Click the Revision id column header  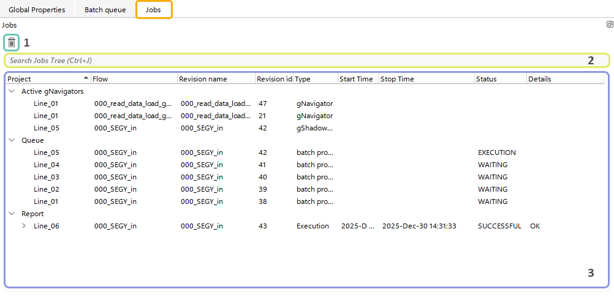[273, 79]
